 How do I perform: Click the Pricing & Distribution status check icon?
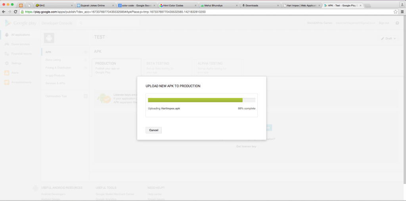(86, 68)
